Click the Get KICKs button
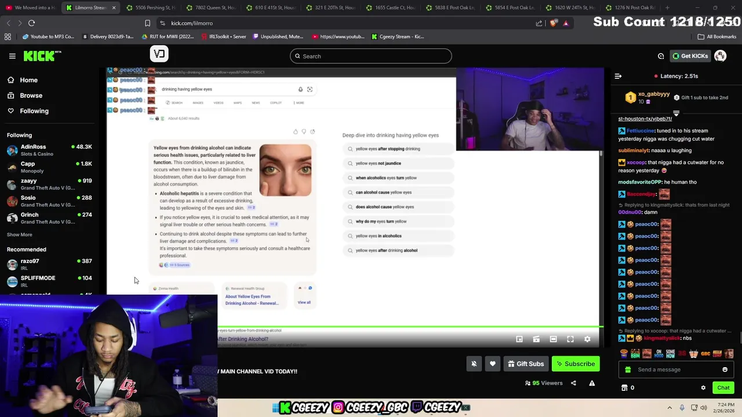The image size is (742, 417). [x=690, y=56]
